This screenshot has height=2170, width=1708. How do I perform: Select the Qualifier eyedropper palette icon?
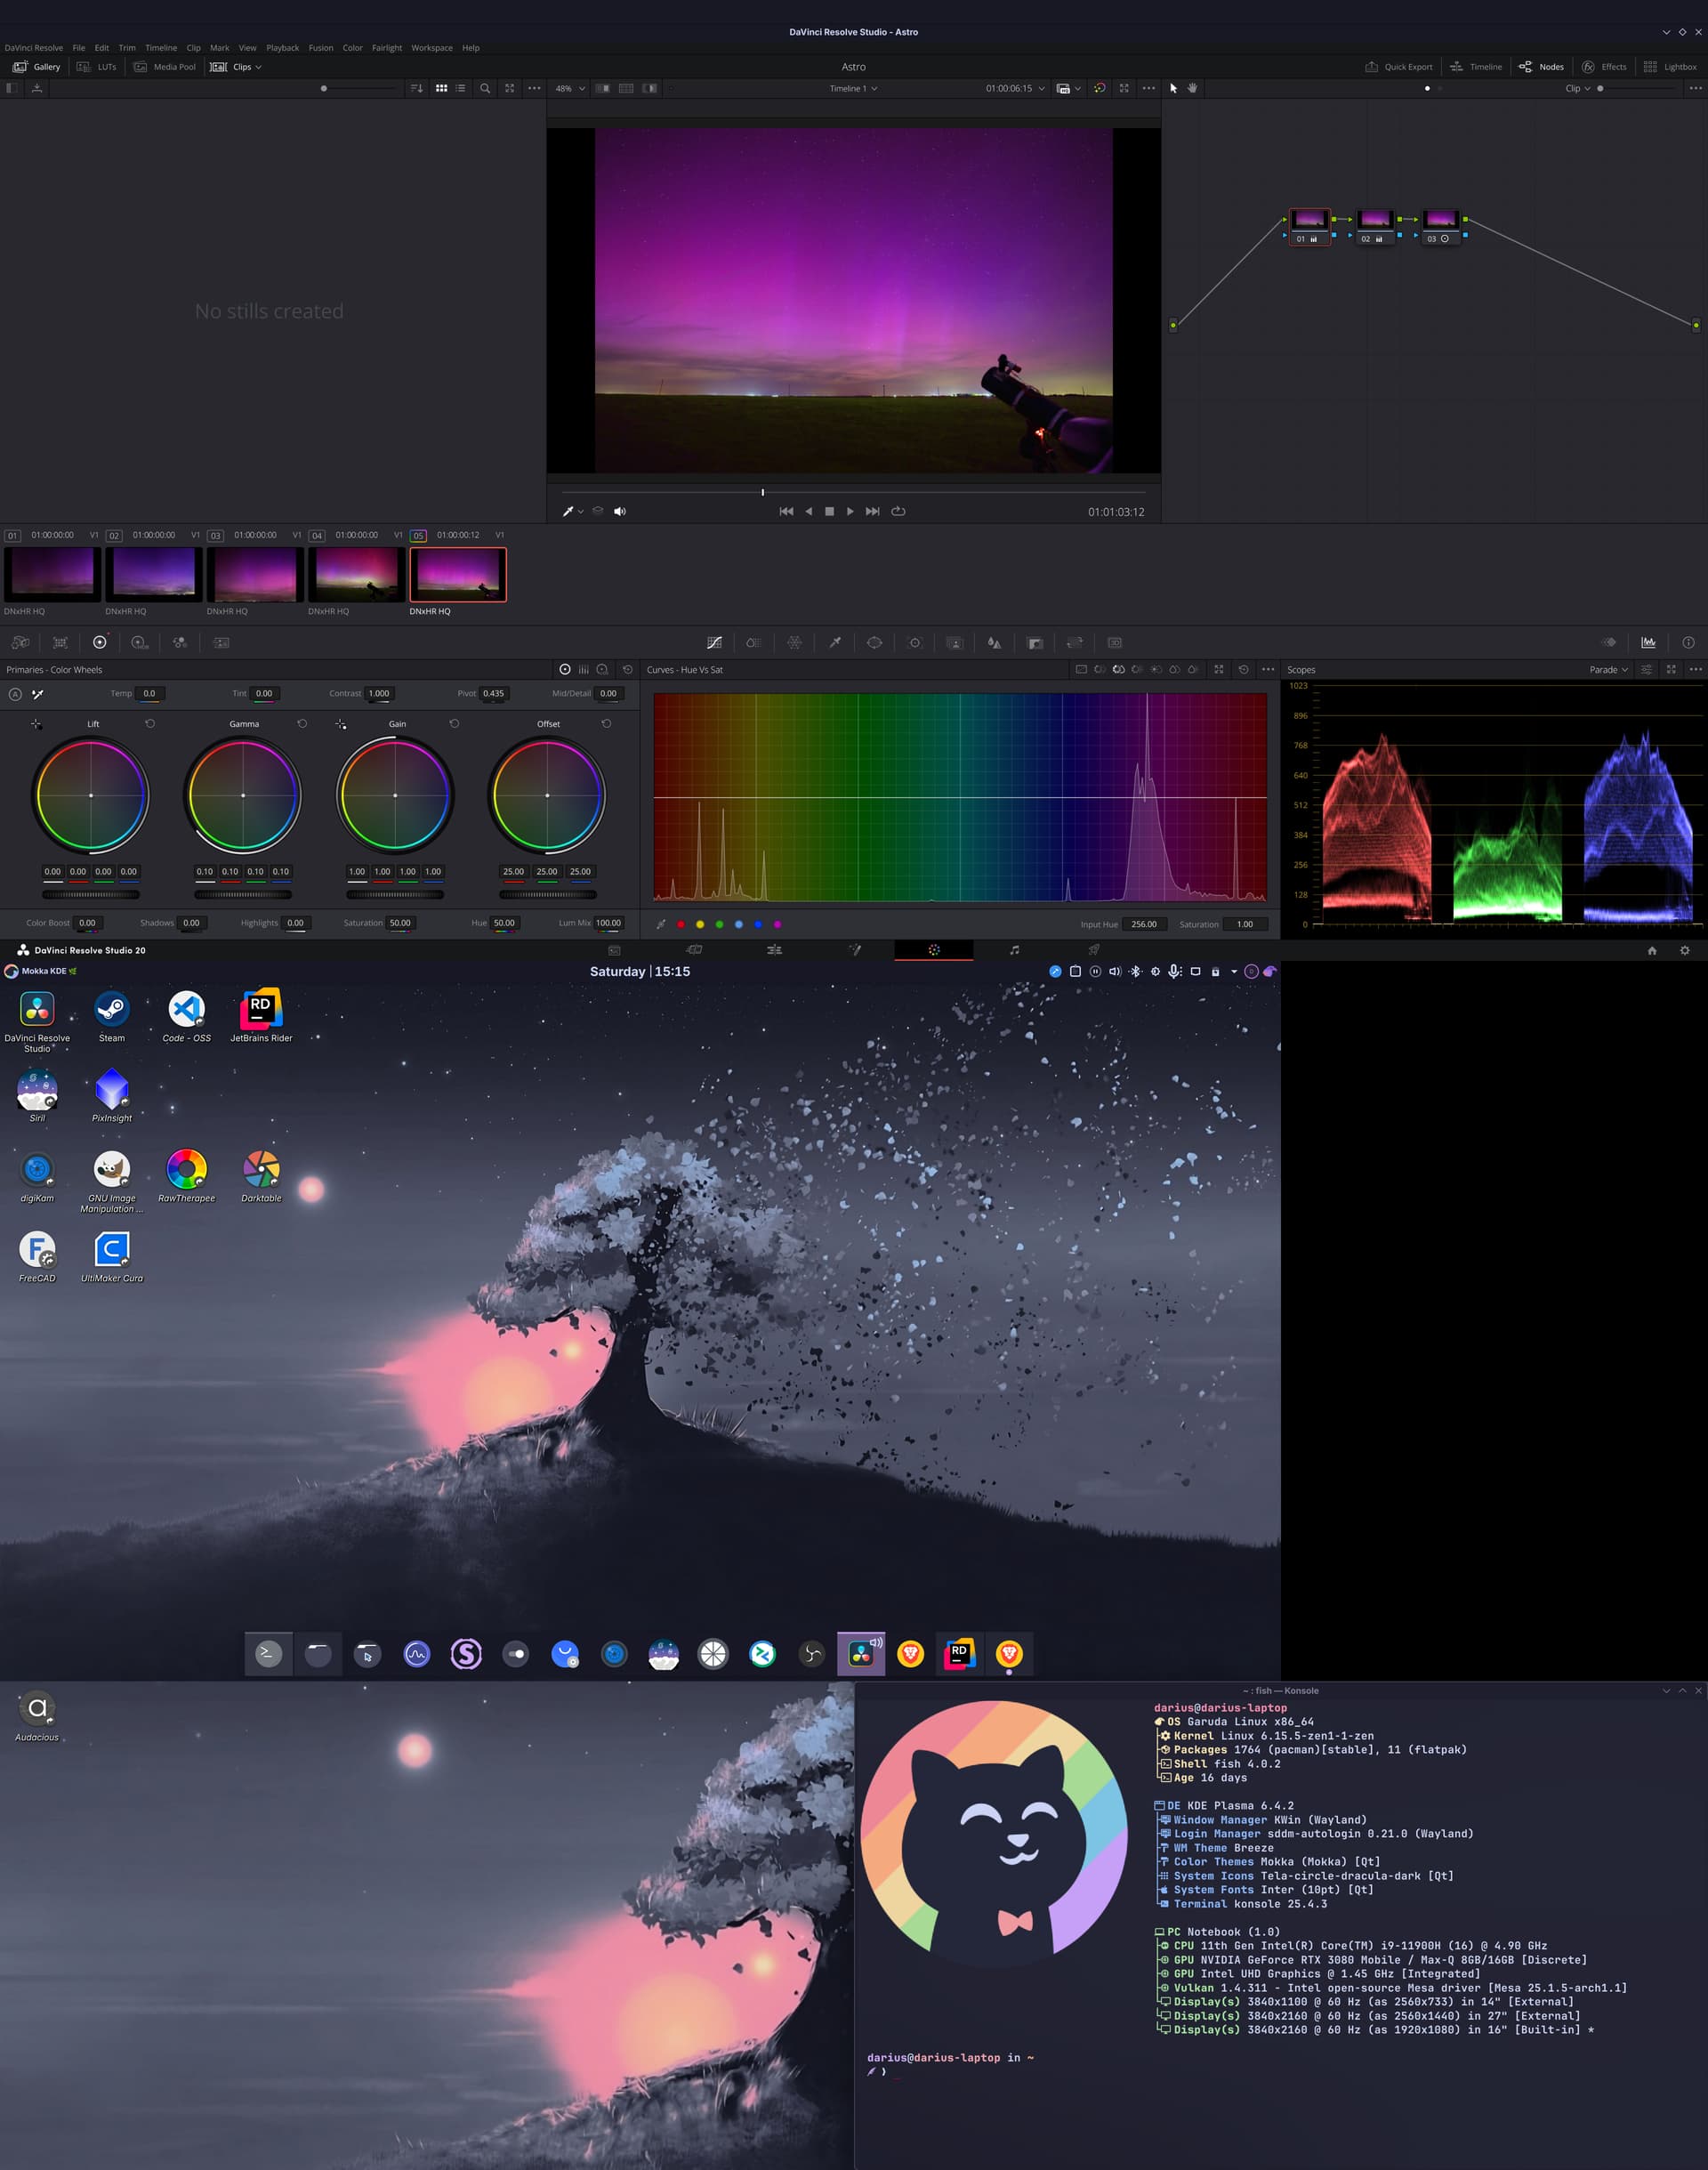[835, 643]
